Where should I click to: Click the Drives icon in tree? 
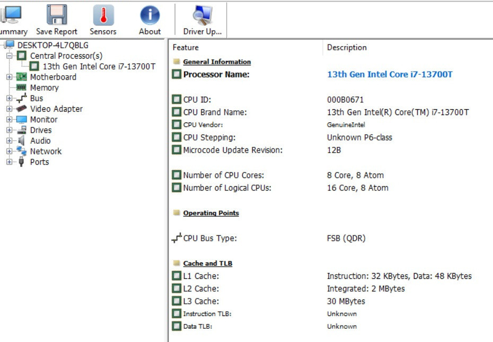click(21, 130)
